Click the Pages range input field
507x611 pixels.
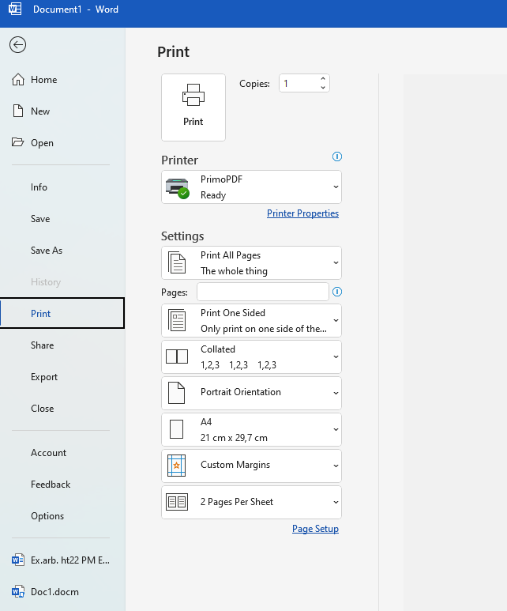coord(263,292)
